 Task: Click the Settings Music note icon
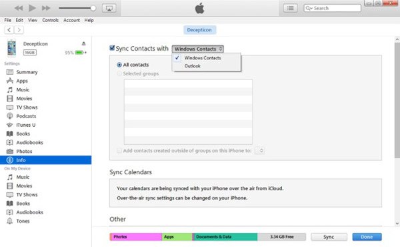[10, 90]
